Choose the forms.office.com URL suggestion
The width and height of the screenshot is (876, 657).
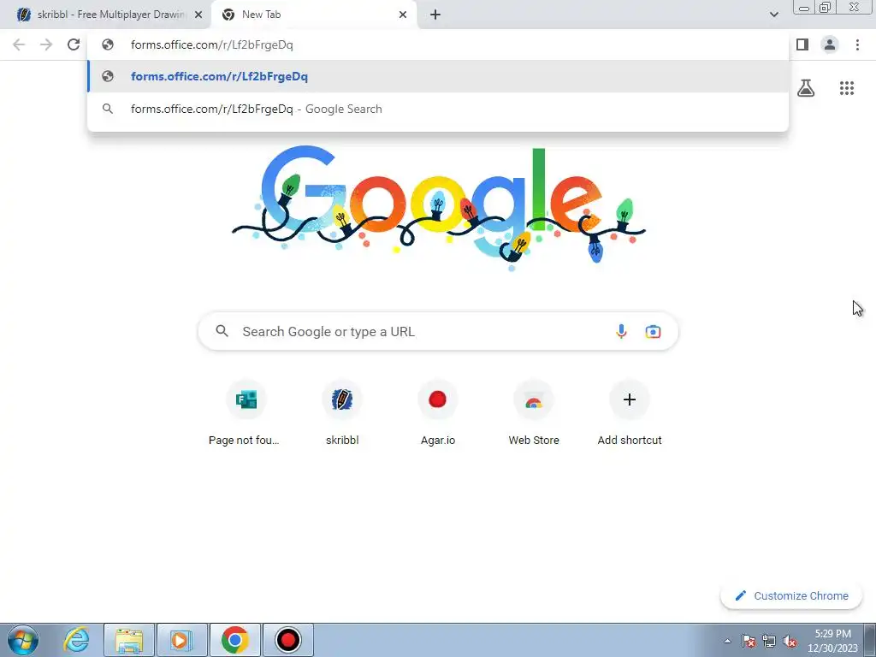tap(438, 76)
